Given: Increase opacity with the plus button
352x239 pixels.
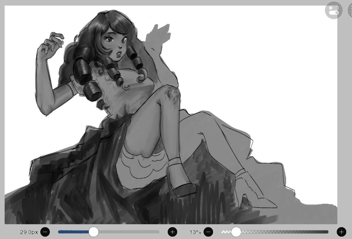Looking at the screenshot, I should pyautogui.click(x=341, y=232).
